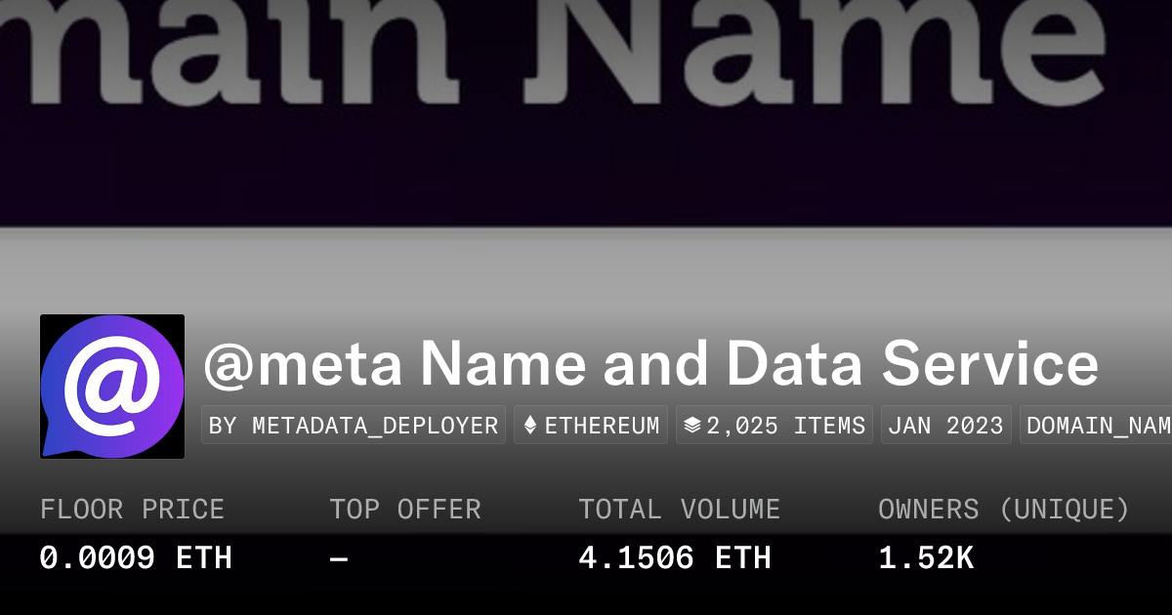Click the stacked layers items icon
This screenshot has width=1172, height=615.
tap(692, 426)
